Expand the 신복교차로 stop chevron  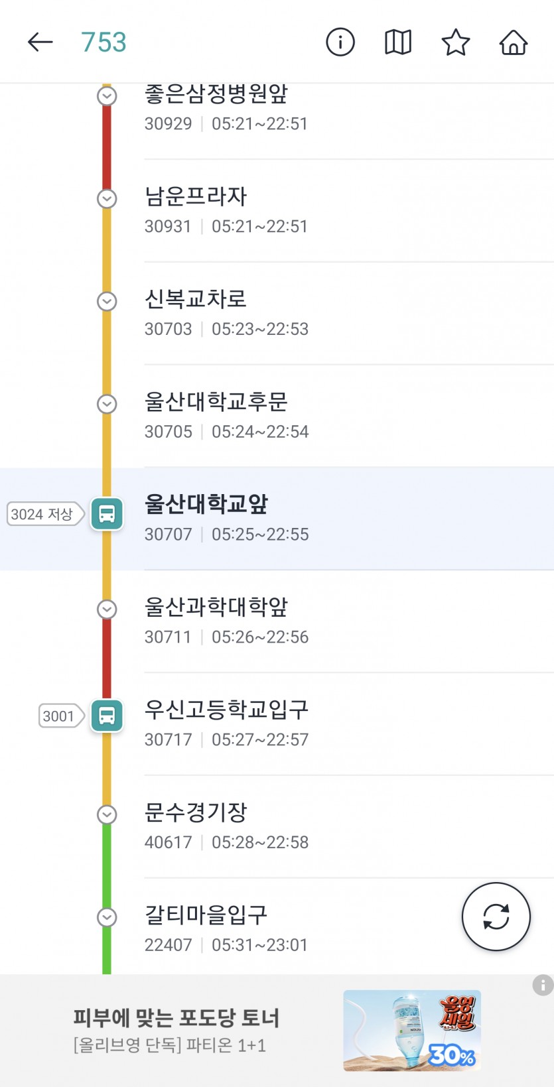[107, 301]
